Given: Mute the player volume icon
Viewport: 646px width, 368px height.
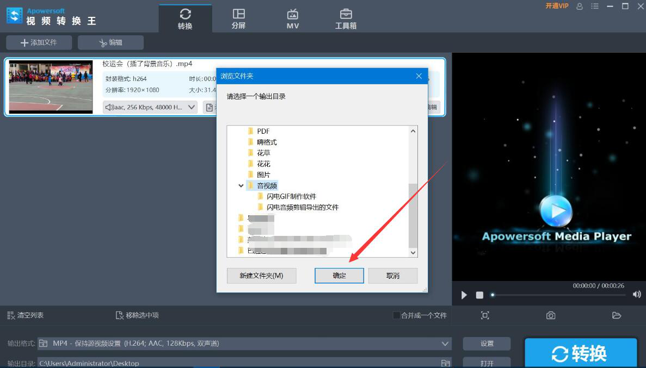Looking at the screenshot, I should 637,294.
